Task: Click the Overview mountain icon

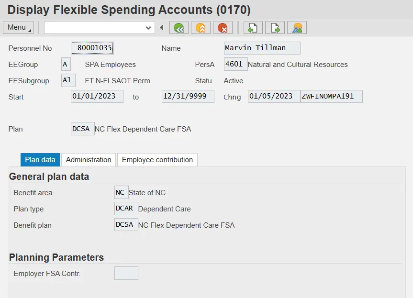Action: coord(297,28)
